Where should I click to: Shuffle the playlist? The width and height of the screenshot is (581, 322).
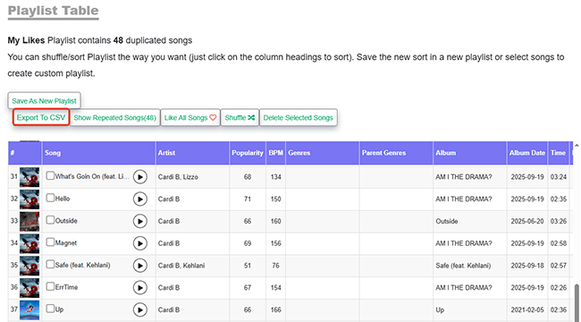pyautogui.click(x=240, y=117)
